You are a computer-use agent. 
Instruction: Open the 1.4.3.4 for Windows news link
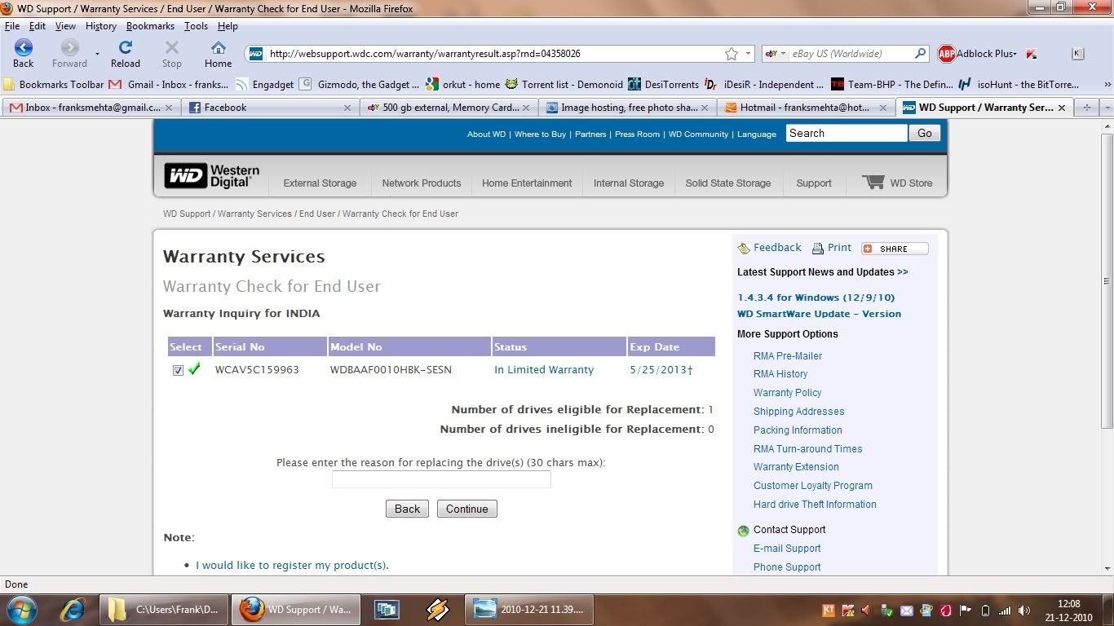tap(816, 298)
